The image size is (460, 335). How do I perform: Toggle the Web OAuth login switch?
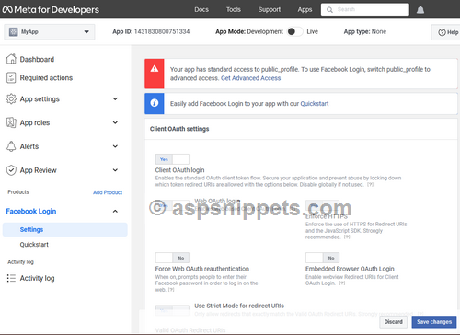tap(172, 205)
